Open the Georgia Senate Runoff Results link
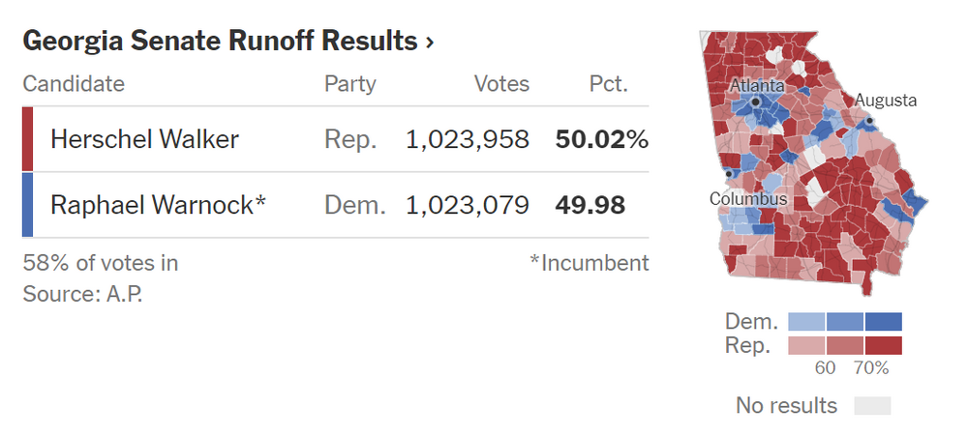968x436 pixels. tap(220, 42)
